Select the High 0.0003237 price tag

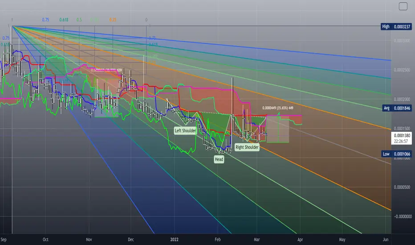(396, 26)
